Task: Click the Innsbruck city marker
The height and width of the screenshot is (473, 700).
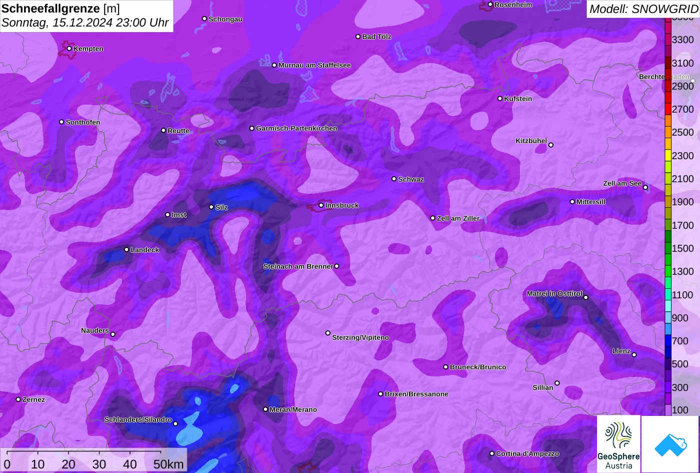Action: pyautogui.click(x=321, y=205)
